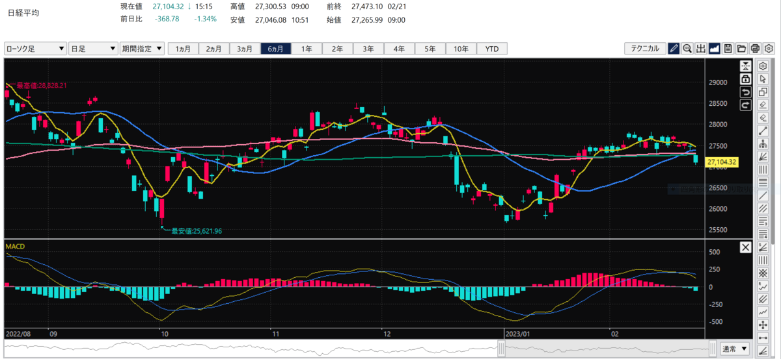Click the vertical compress icon in chart
This screenshot has width=781, height=359.
click(746, 66)
